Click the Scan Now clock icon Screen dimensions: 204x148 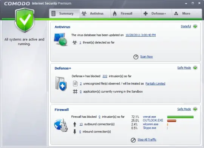pyautogui.click(x=136, y=57)
